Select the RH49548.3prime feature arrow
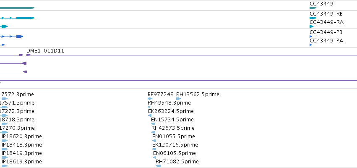Viewport: 357px width, 168px height. tap(149, 107)
